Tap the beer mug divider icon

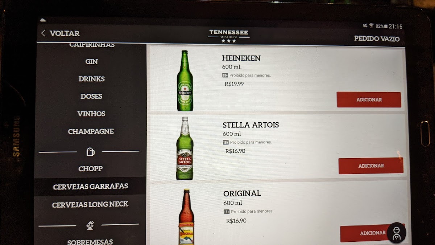[90, 152]
